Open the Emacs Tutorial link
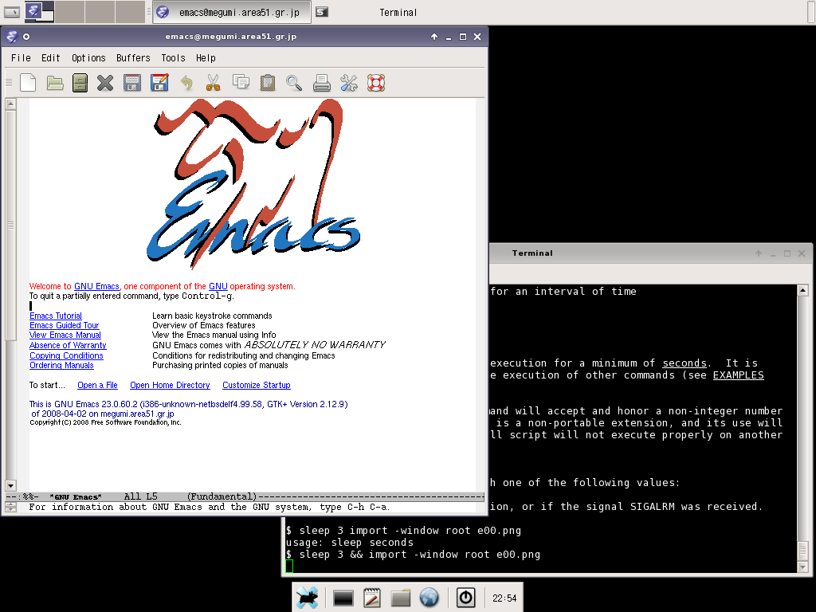Screen dimensions: 816x612 coord(56,316)
